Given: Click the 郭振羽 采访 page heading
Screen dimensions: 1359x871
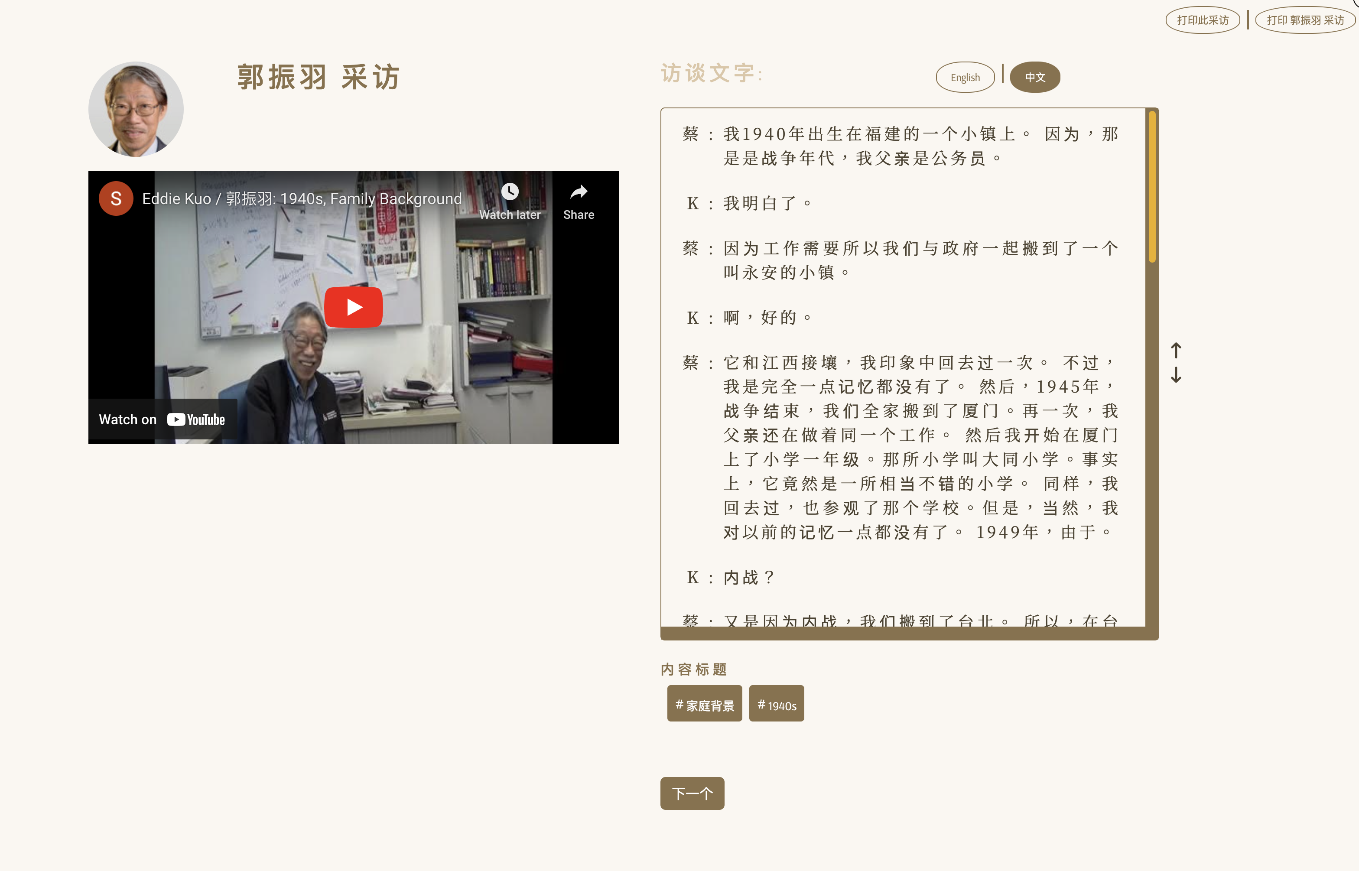Looking at the screenshot, I should click(319, 78).
